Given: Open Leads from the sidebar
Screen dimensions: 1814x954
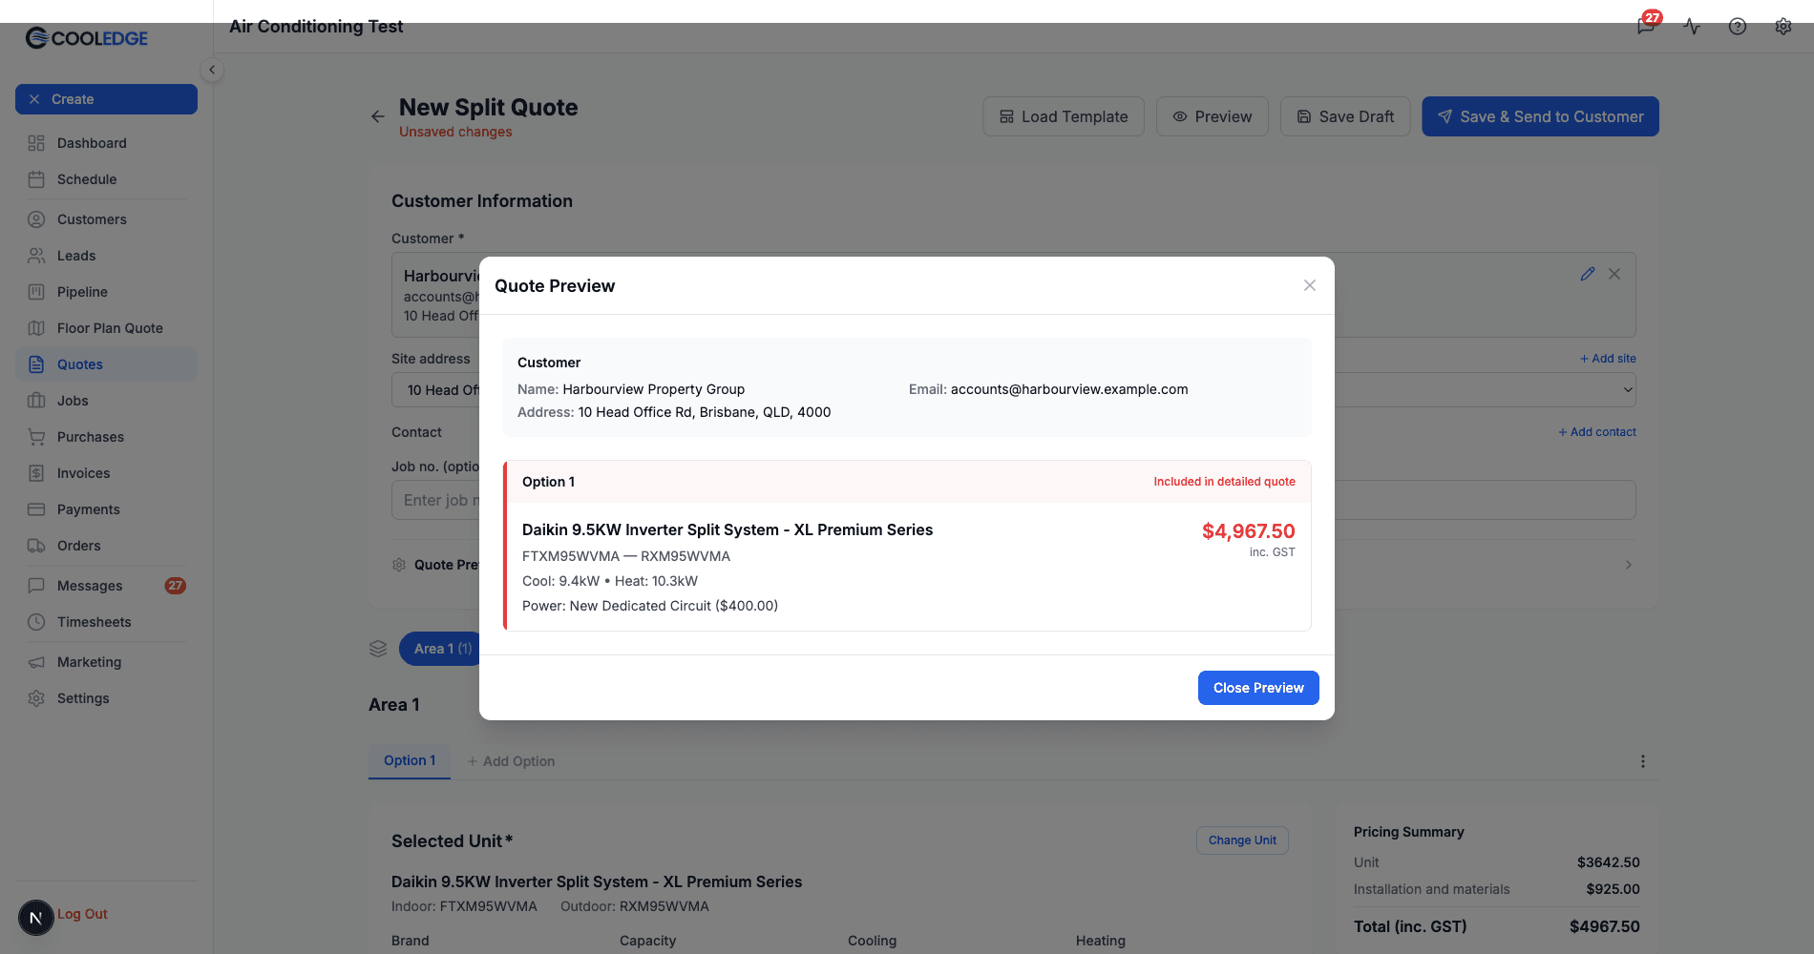Looking at the screenshot, I should pyautogui.click(x=106, y=256).
